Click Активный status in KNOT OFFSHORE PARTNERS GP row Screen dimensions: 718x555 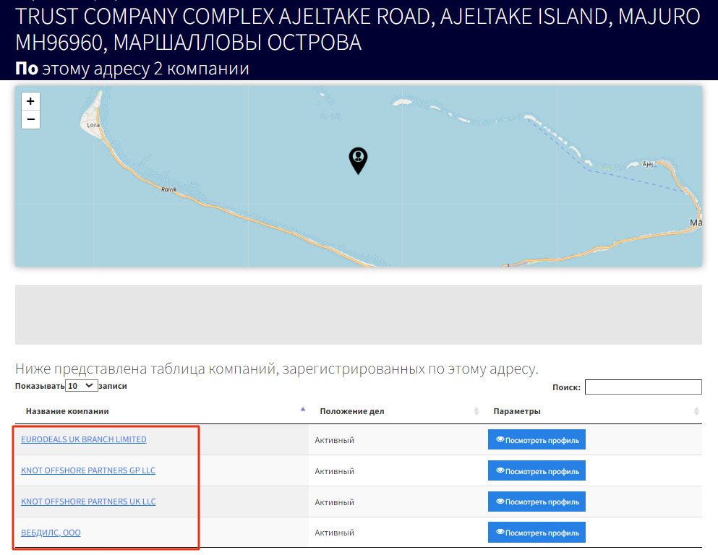[334, 471]
